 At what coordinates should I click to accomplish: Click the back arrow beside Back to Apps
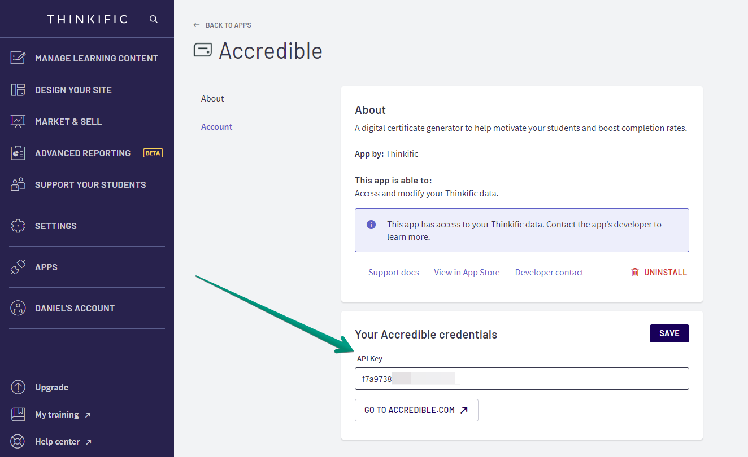click(x=197, y=25)
